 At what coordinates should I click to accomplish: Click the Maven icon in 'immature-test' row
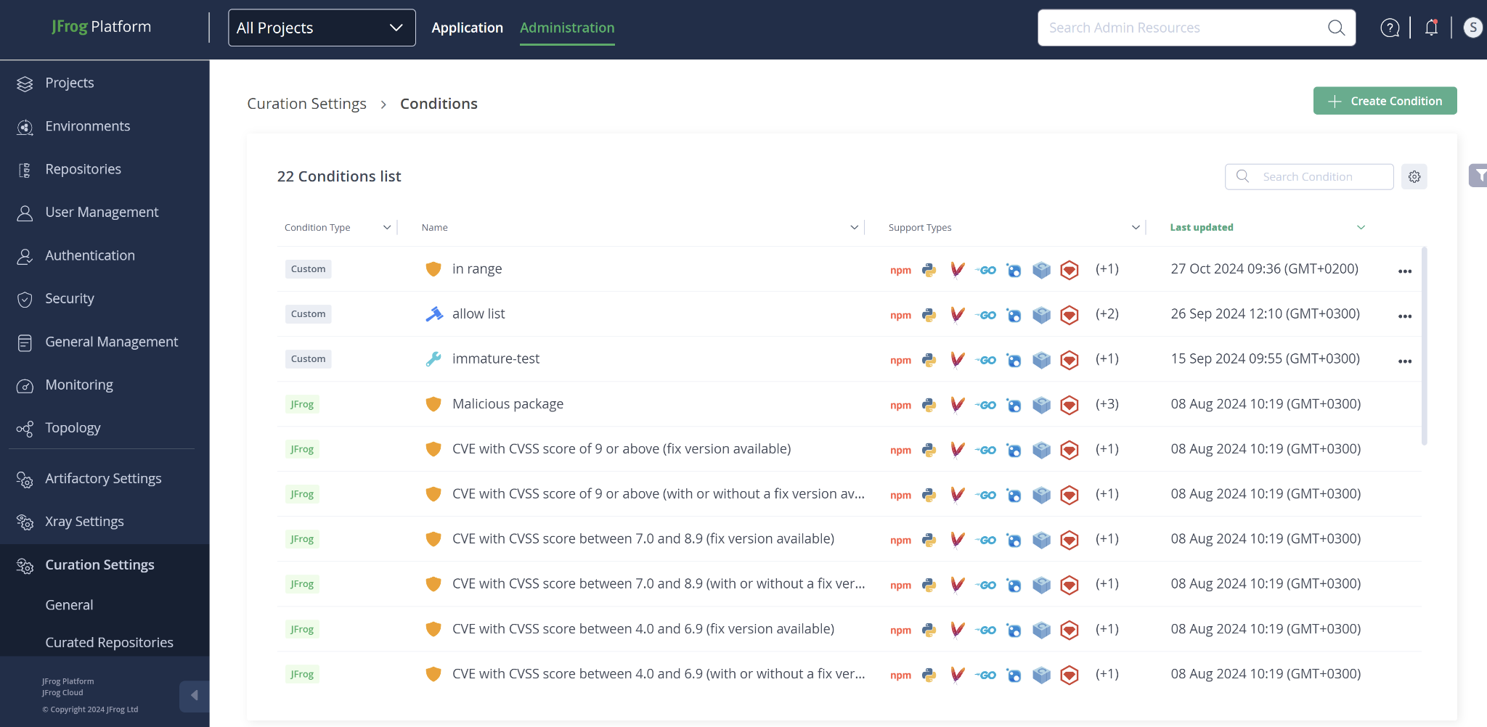[957, 360]
